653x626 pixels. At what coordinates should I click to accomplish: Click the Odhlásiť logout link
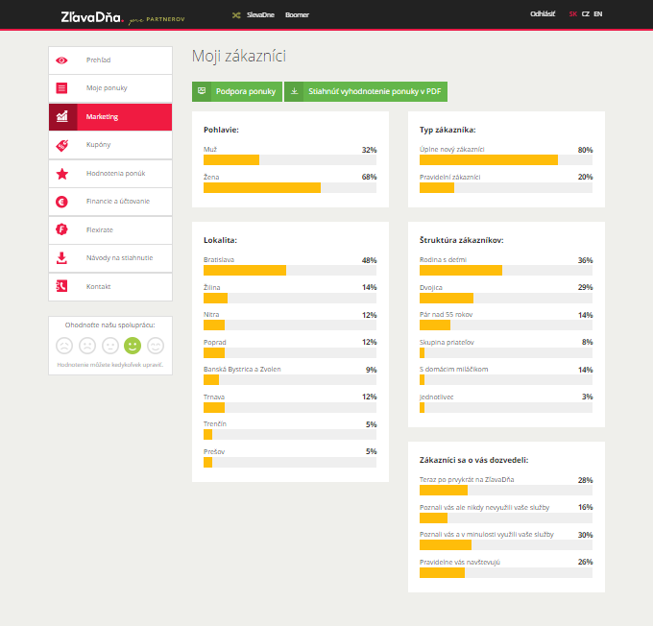pos(543,14)
